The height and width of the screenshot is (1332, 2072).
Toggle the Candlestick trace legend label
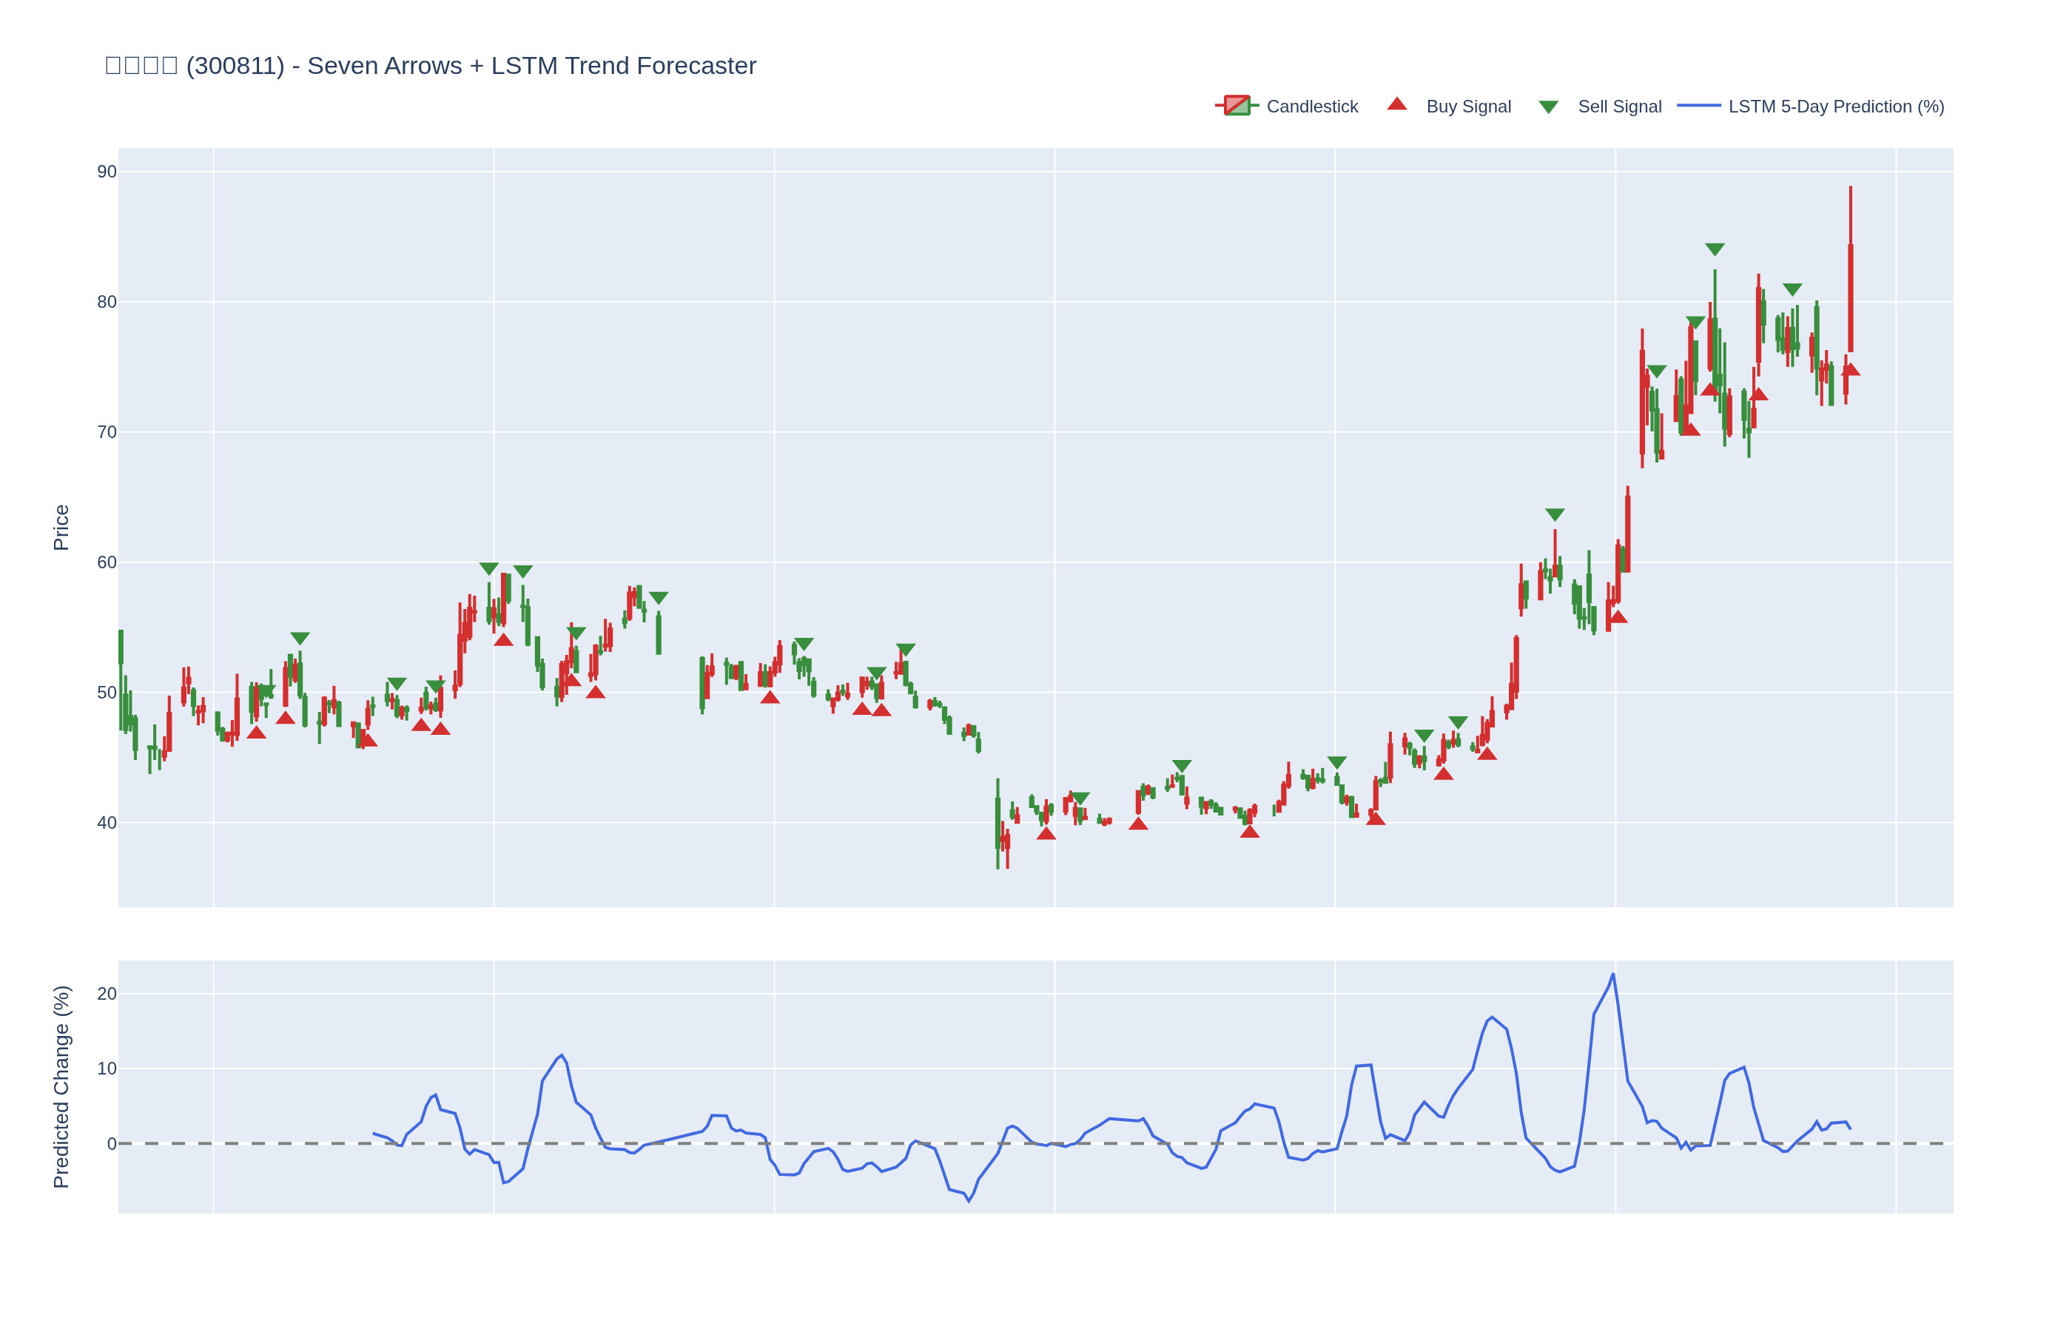pyautogui.click(x=1311, y=107)
